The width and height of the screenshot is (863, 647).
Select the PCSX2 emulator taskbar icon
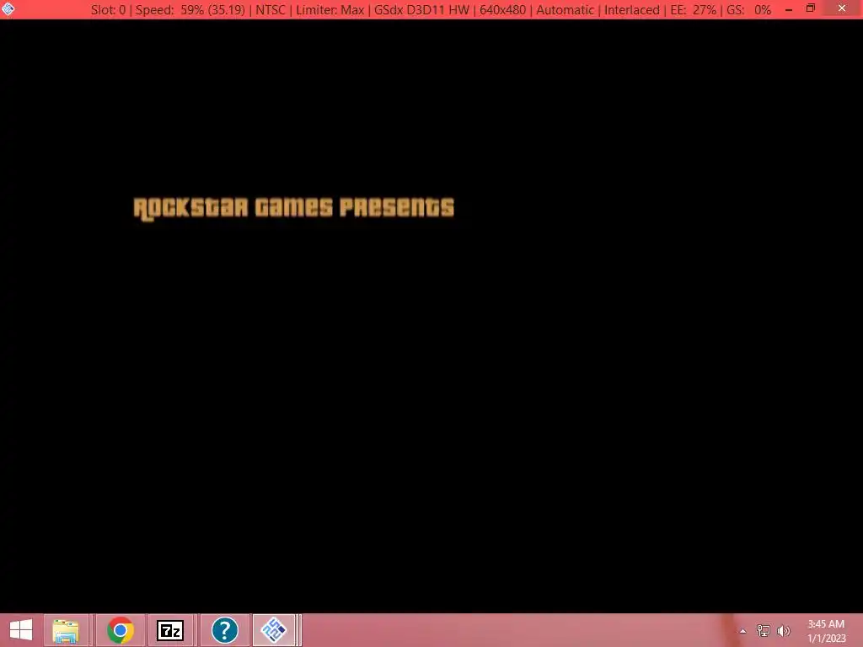pyautogui.click(x=274, y=630)
